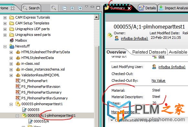Image resolution: width=188 pixels, height=127 pixels.
Task: Click the Last Modified Date 23-Feb-2014 21:35
Action: [166, 38]
